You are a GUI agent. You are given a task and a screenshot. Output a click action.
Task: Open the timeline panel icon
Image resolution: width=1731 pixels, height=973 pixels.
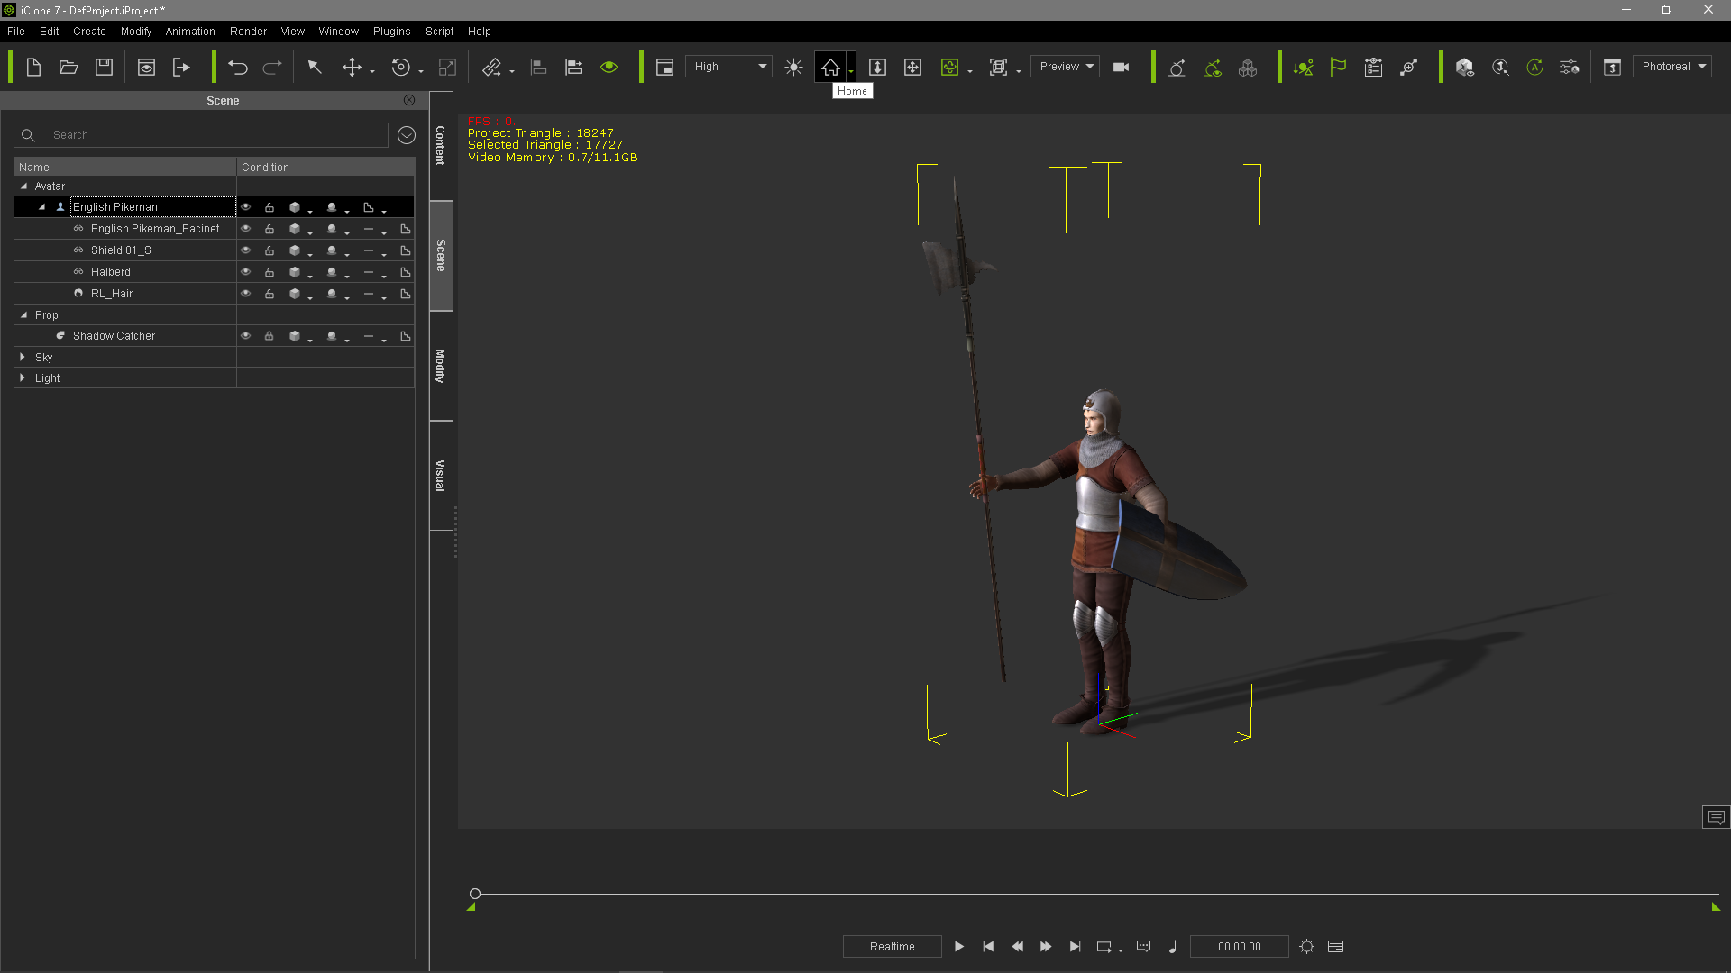click(x=1336, y=946)
